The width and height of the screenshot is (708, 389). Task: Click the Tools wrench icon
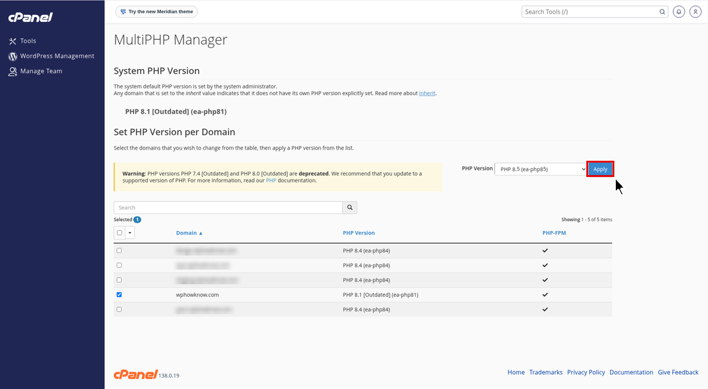13,41
